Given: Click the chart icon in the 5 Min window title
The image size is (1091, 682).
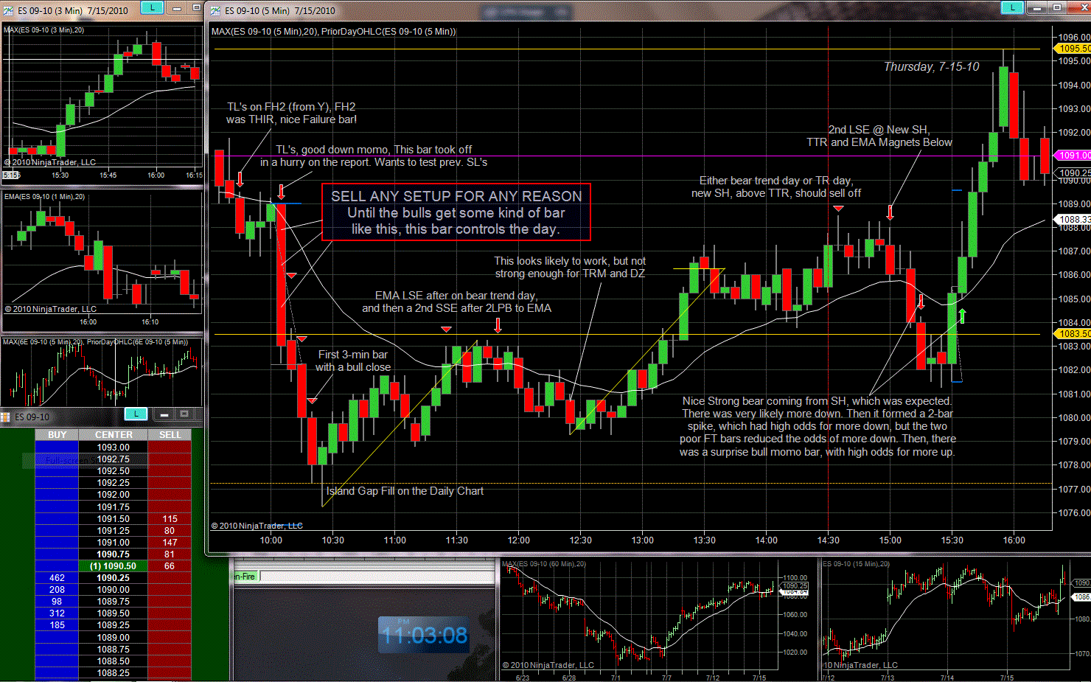Looking at the screenshot, I should (x=215, y=10).
